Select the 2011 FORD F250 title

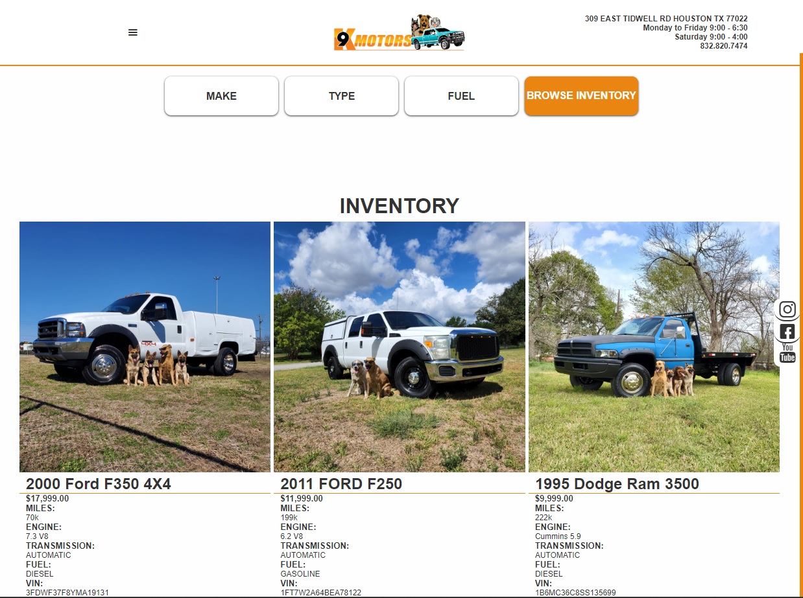[x=341, y=484]
